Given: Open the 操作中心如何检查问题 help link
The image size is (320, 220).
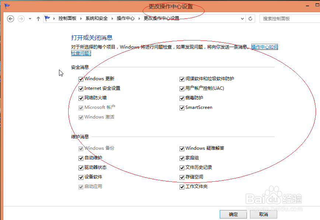Looking at the screenshot, I should click(264, 47).
